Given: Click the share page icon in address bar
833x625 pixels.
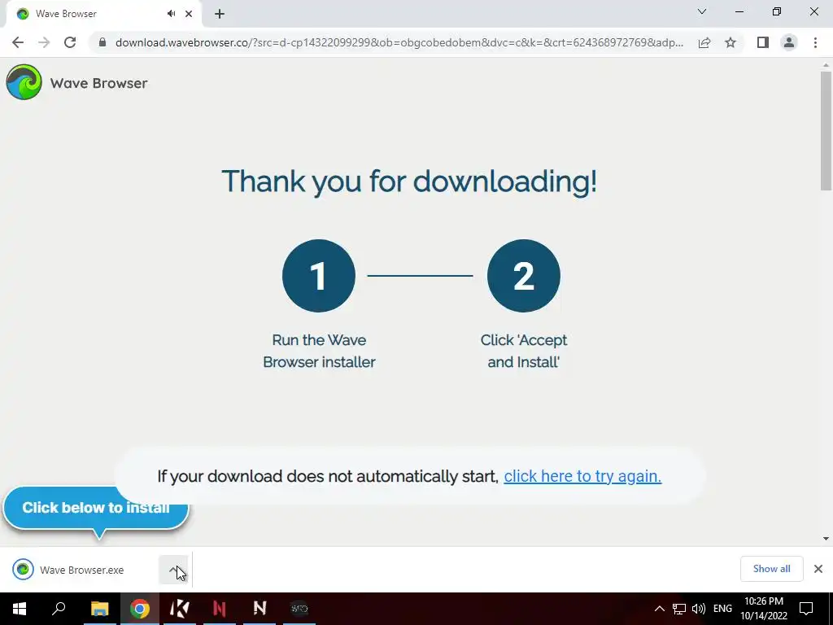Looking at the screenshot, I should (704, 42).
